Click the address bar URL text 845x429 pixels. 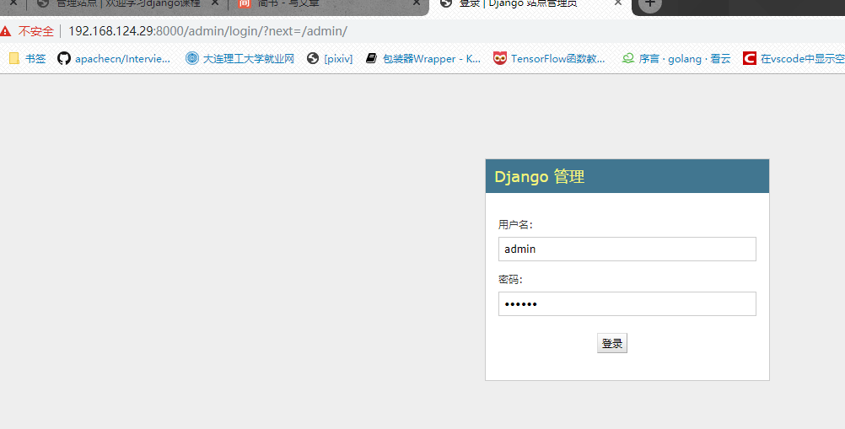click(x=208, y=31)
